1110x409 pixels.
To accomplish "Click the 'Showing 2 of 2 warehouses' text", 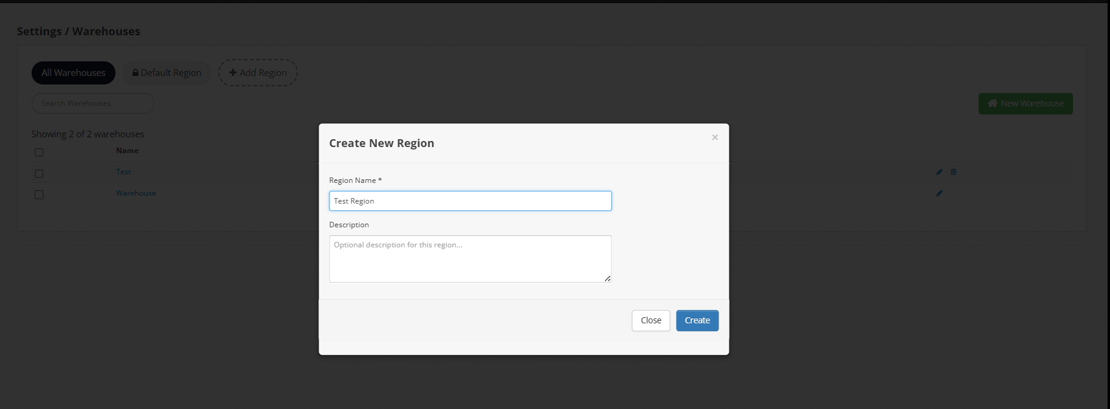I will point(88,134).
